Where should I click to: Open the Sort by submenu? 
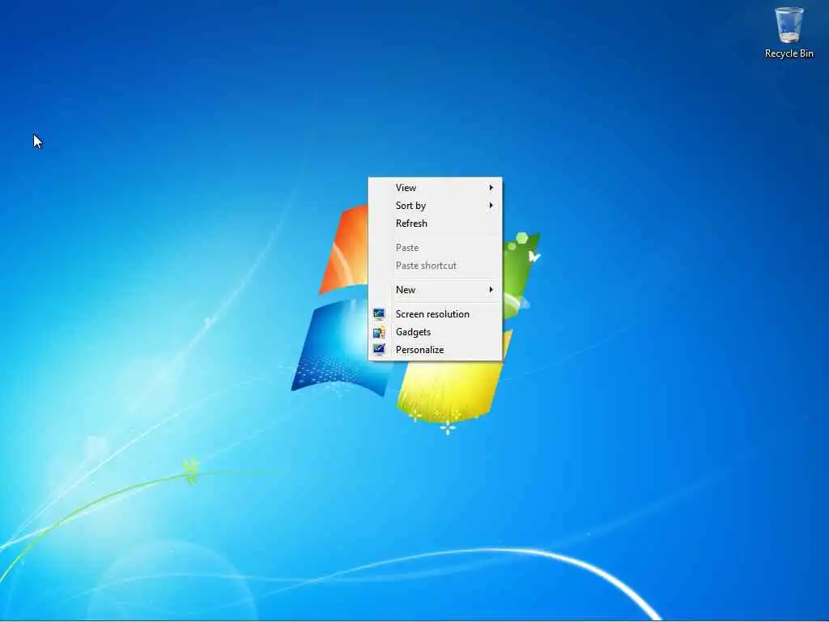coord(435,206)
